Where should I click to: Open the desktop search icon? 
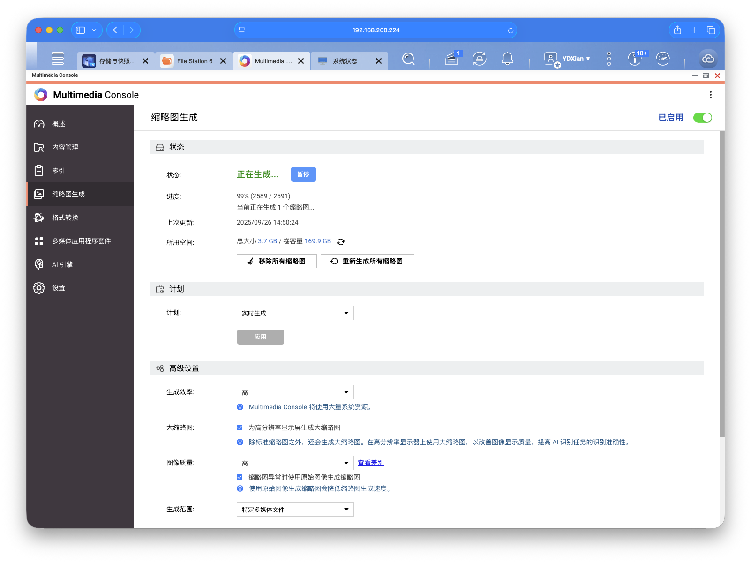point(408,59)
